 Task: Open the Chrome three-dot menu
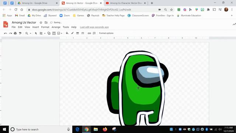pyautogui.click(x=232, y=10)
